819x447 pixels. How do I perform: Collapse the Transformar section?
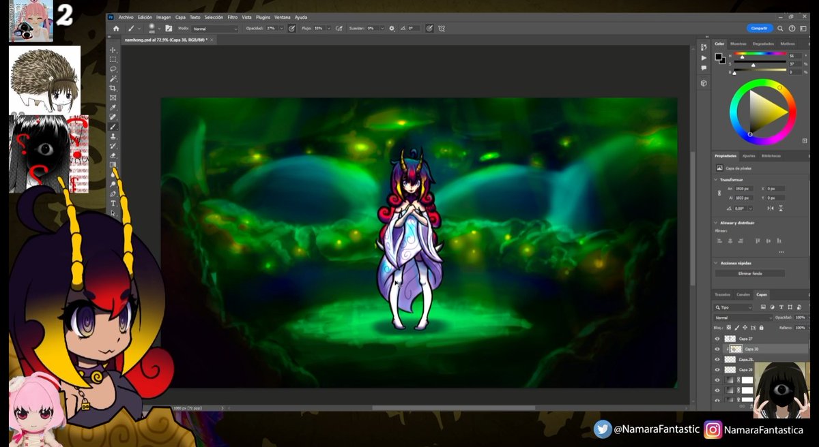click(x=716, y=180)
